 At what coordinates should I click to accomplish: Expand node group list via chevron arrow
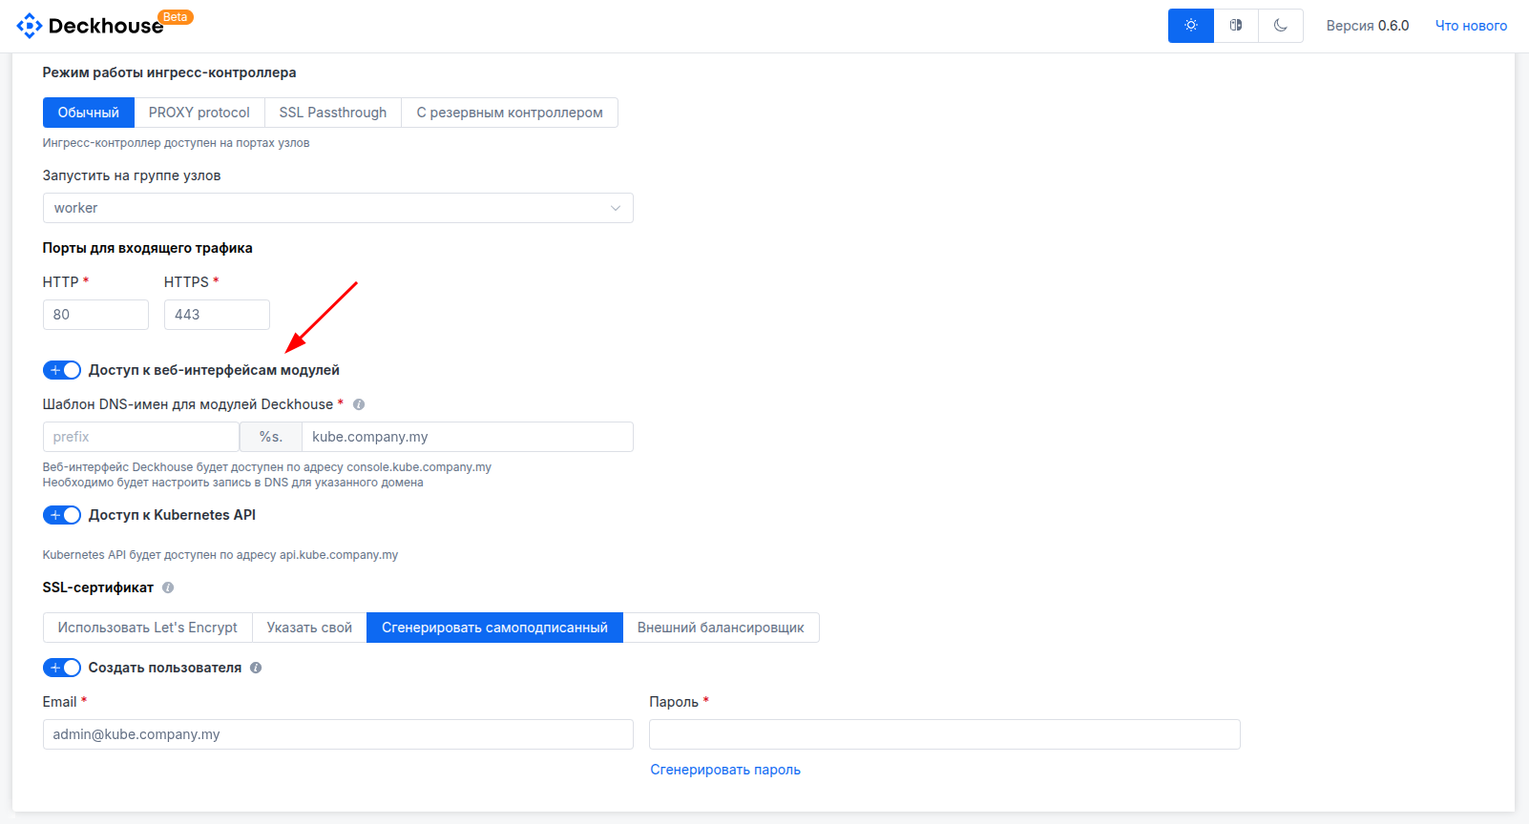click(616, 208)
